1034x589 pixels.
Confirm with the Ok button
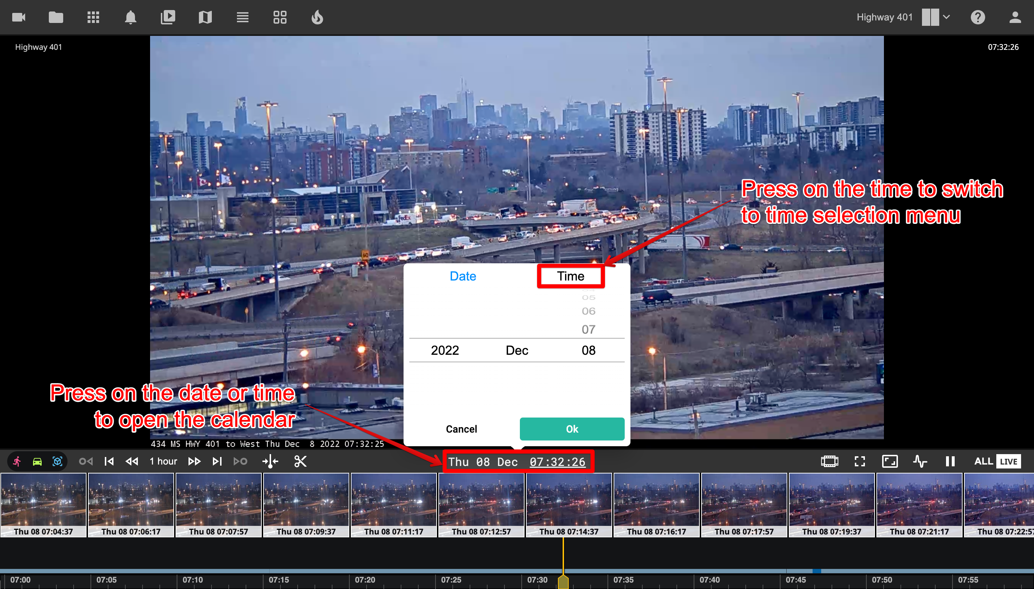point(572,429)
